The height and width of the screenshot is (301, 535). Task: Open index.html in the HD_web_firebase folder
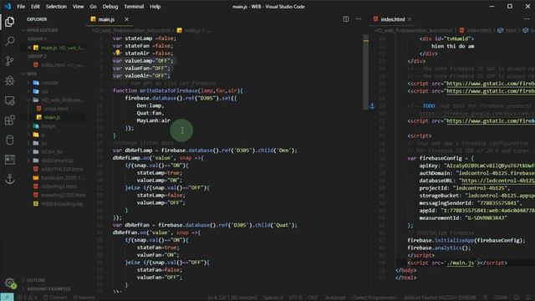pyautogui.click(x=53, y=109)
